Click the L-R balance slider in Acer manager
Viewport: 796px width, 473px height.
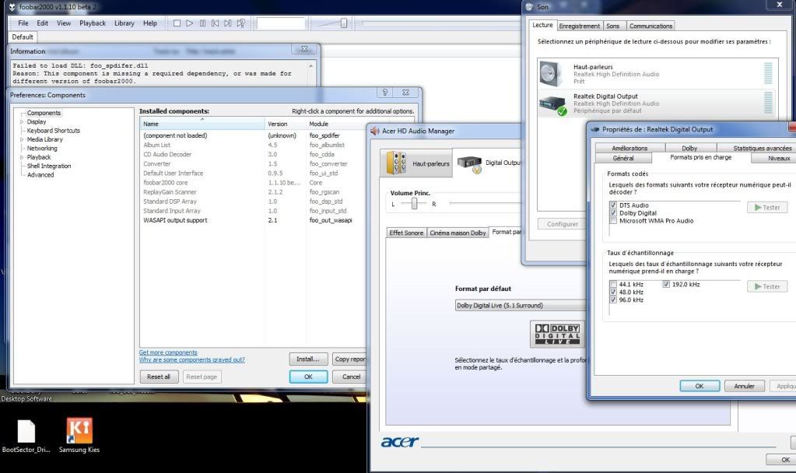coord(414,204)
